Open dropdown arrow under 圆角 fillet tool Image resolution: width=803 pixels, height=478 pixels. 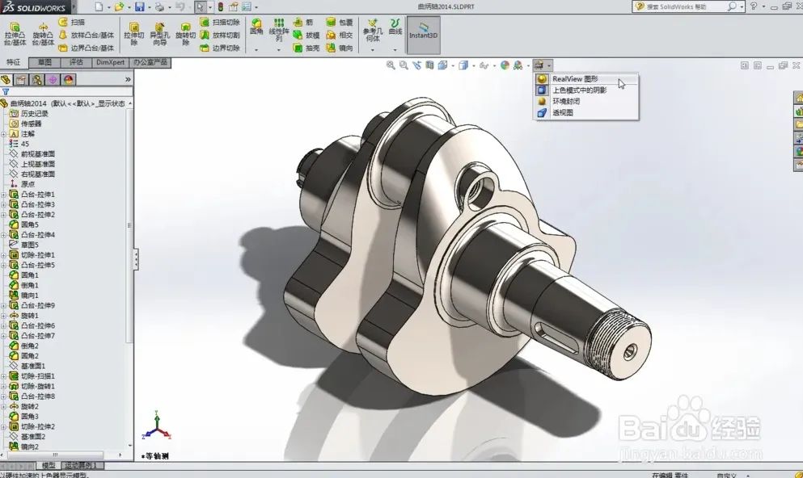(x=256, y=50)
